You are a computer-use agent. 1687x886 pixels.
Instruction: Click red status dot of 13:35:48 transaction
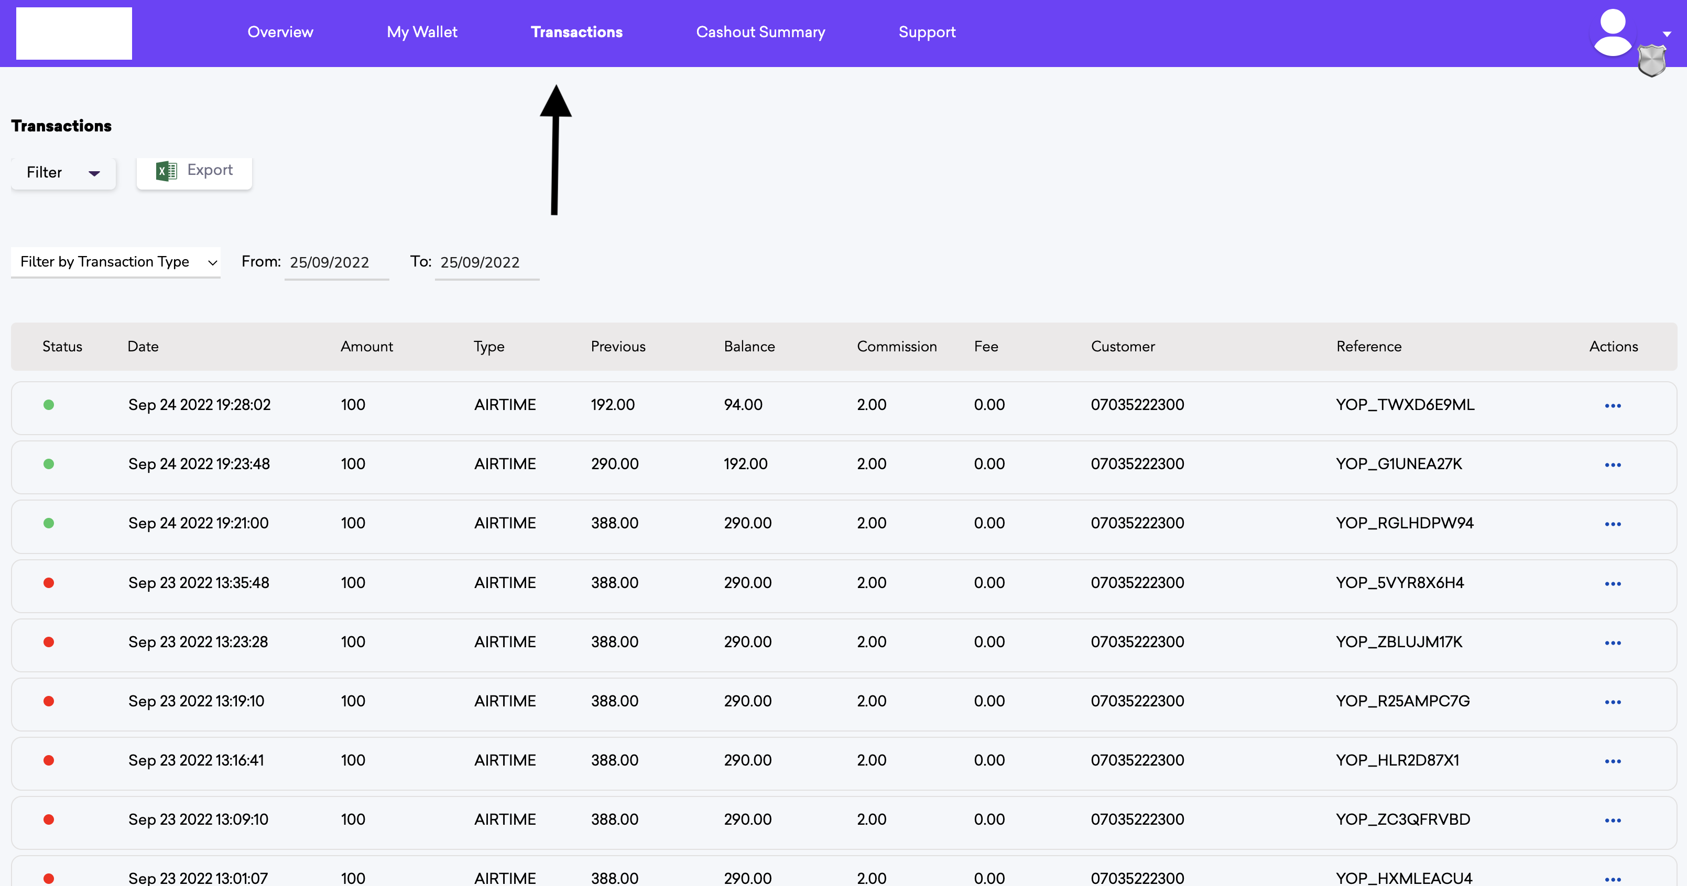click(48, 583)
